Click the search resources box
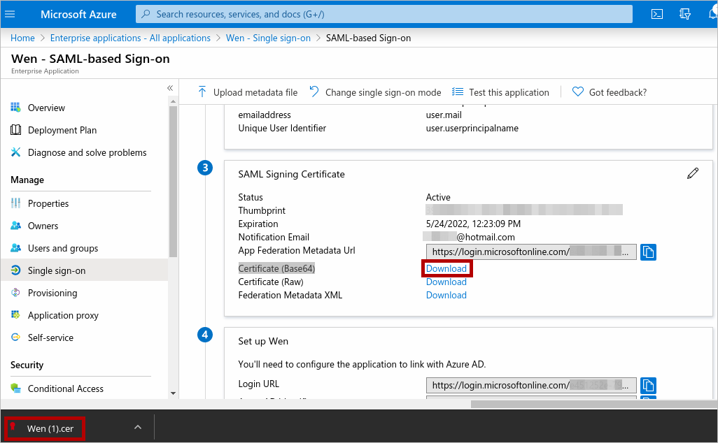This screenshot has width=718, height=443. coord(383,14)
